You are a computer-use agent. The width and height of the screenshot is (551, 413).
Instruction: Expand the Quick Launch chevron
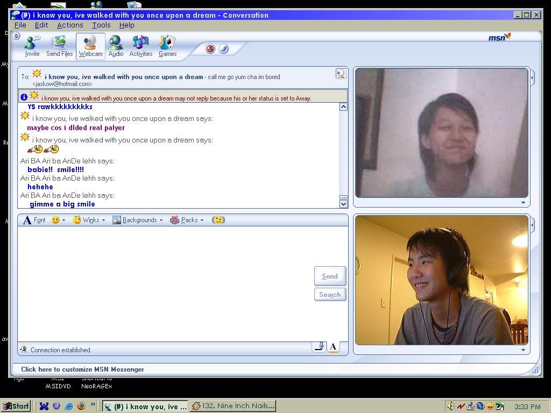tap(93, 404)
